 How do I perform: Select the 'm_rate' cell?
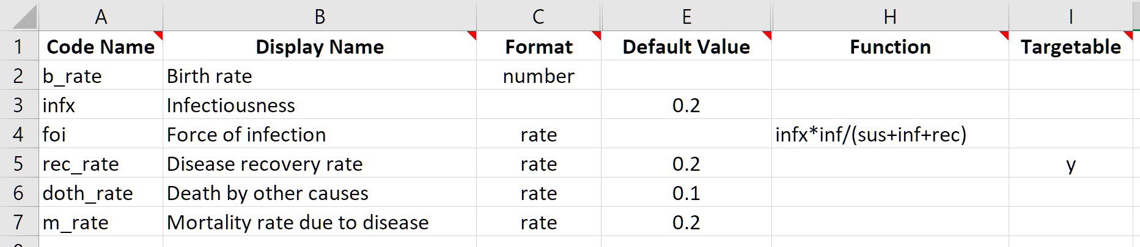pyautogui.click(x=101, y=221)
